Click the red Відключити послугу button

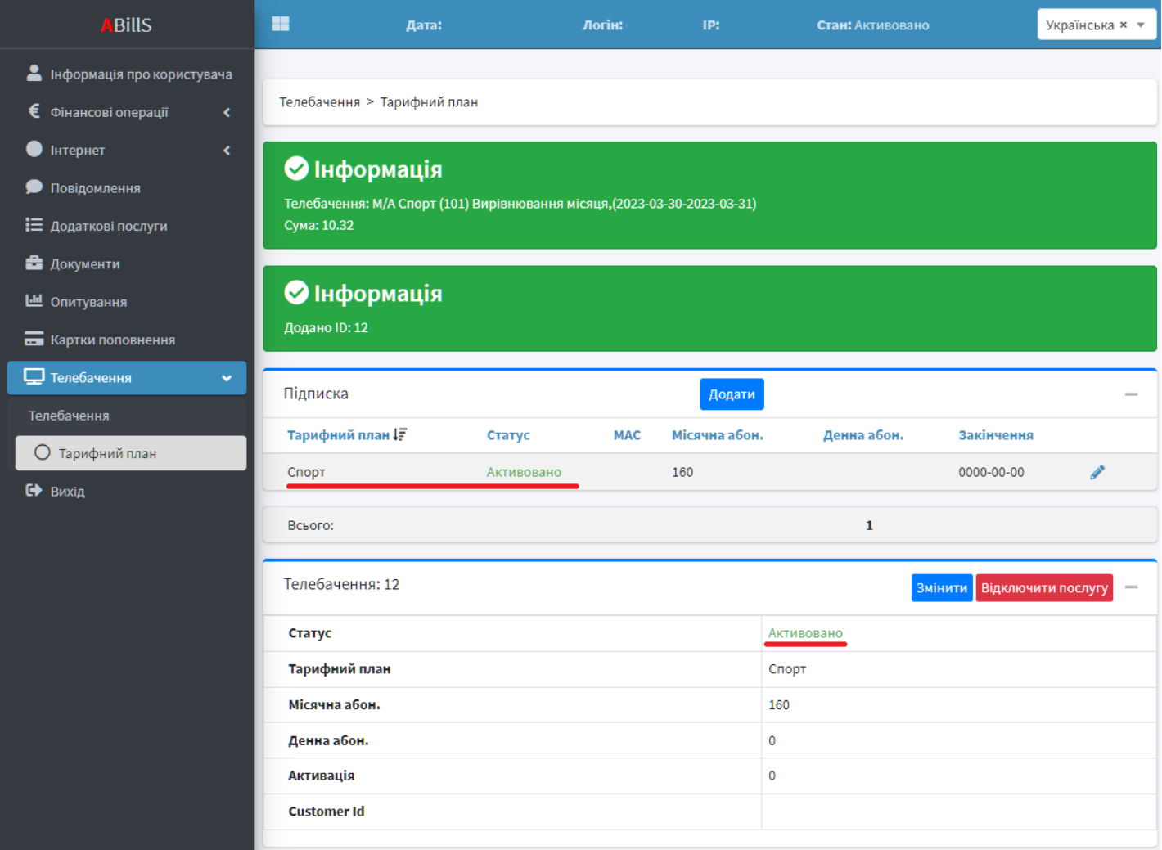pyautogui.click(x=1043, y=588)
